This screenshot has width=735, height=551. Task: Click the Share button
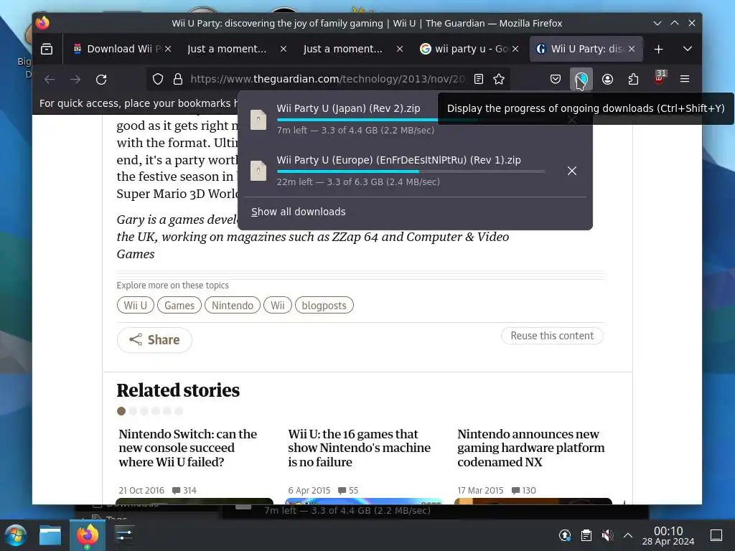pos(154,339)
